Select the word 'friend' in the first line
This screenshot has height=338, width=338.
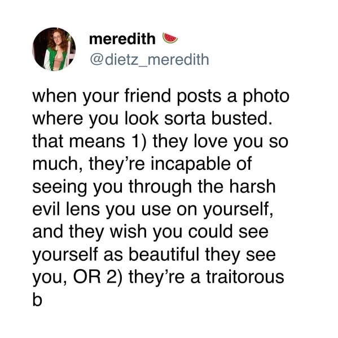[148, 96]
